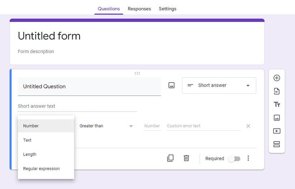Switch to the Responses tab
Viewport: 295px width, 189px height.
point(139,9)
